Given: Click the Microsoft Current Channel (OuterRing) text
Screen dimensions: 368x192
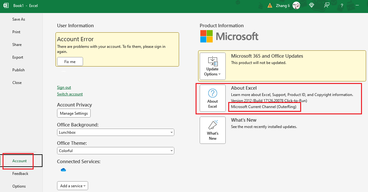Looking at the screenshot, I should [264, 106].
